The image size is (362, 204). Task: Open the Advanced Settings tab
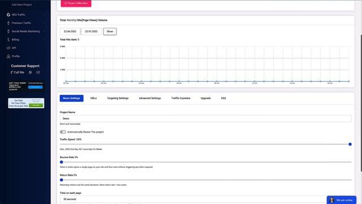click(x=150, y=98)
